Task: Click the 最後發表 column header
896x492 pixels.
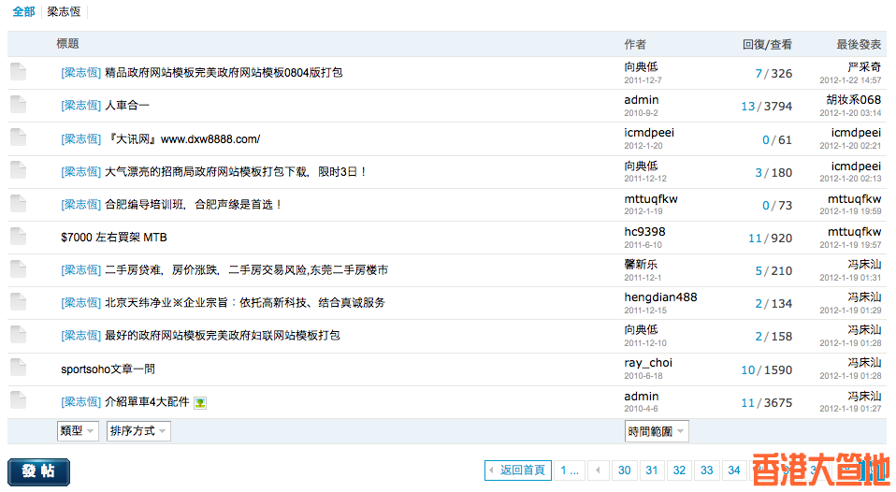Action: (859, 44)
